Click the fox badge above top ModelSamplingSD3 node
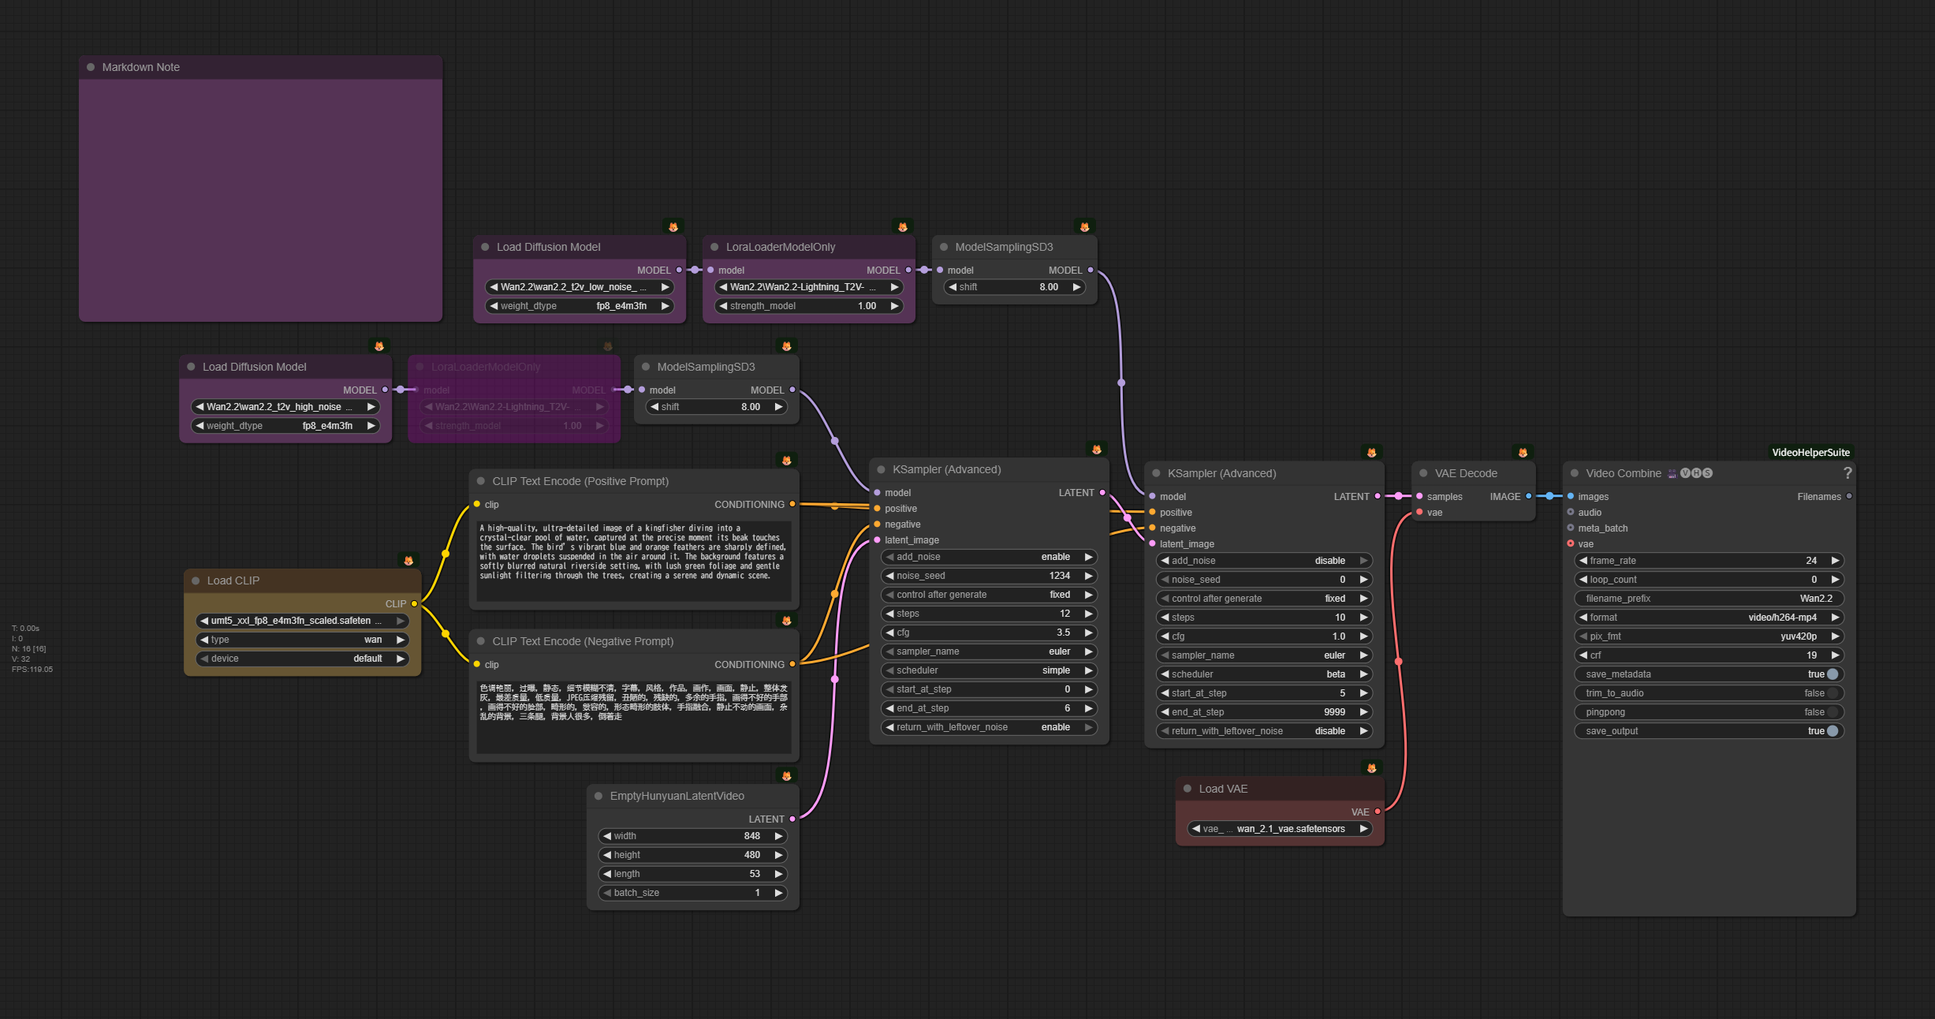Image resolution: width=1935 pixels, height=1019 pixels. point(1084,227)
